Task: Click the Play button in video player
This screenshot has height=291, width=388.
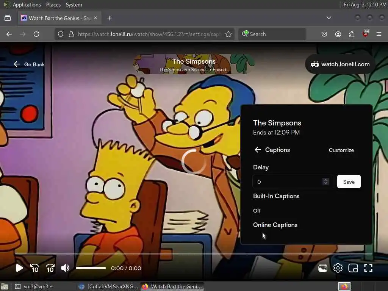Action: [x=19, y=268]
